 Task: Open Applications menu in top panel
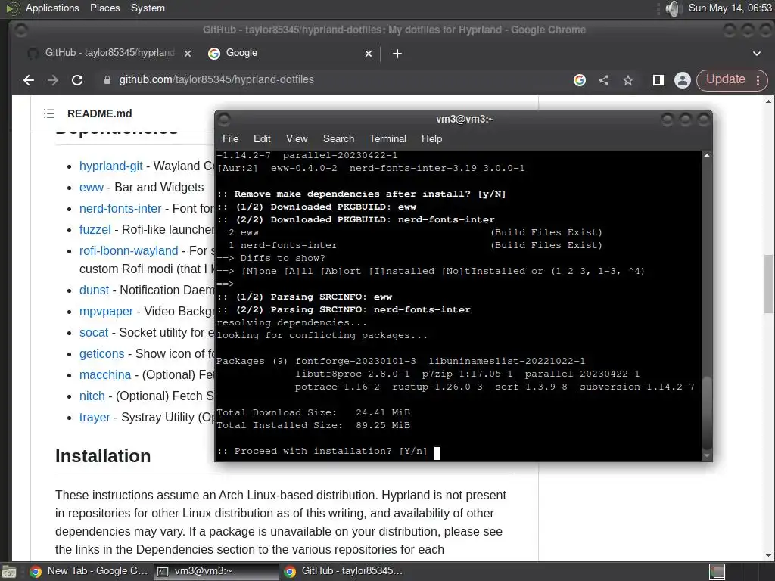pos(52,8)
